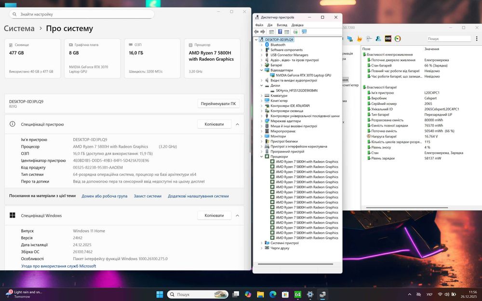Click the Windows logo beside Windows specifications
Viewport: 482px width, 301px height.
point(13,215)
